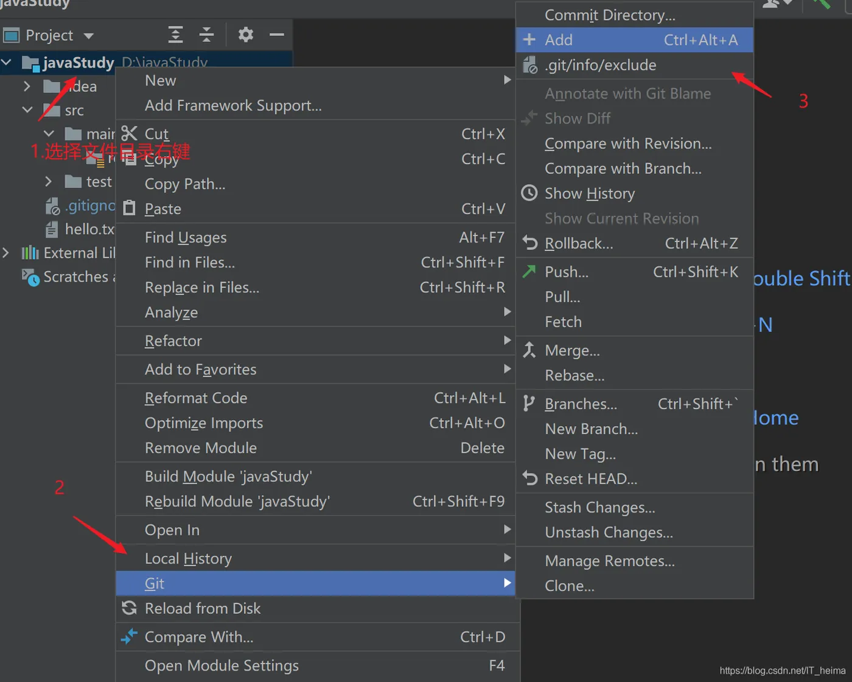The image size is (852, 682).
Task: Click Manage Remotes menu entry
Action: pyautogui.click(x=609, y=561)
